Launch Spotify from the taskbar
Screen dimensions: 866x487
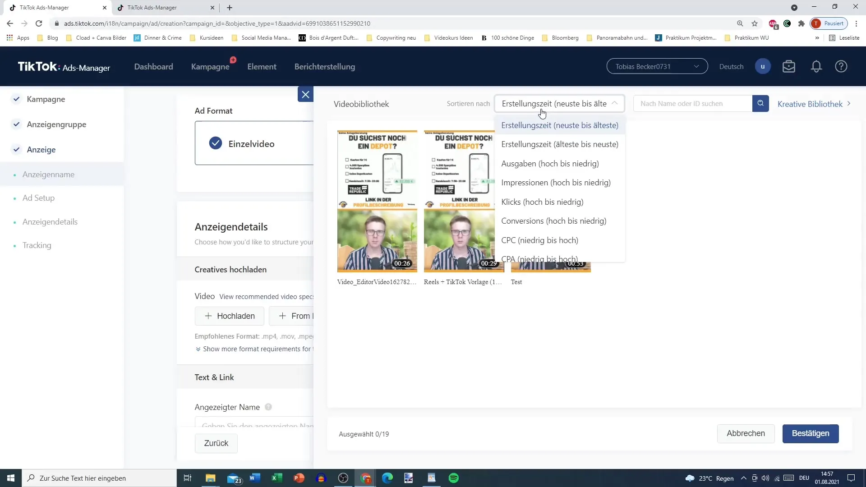point(454,478)
